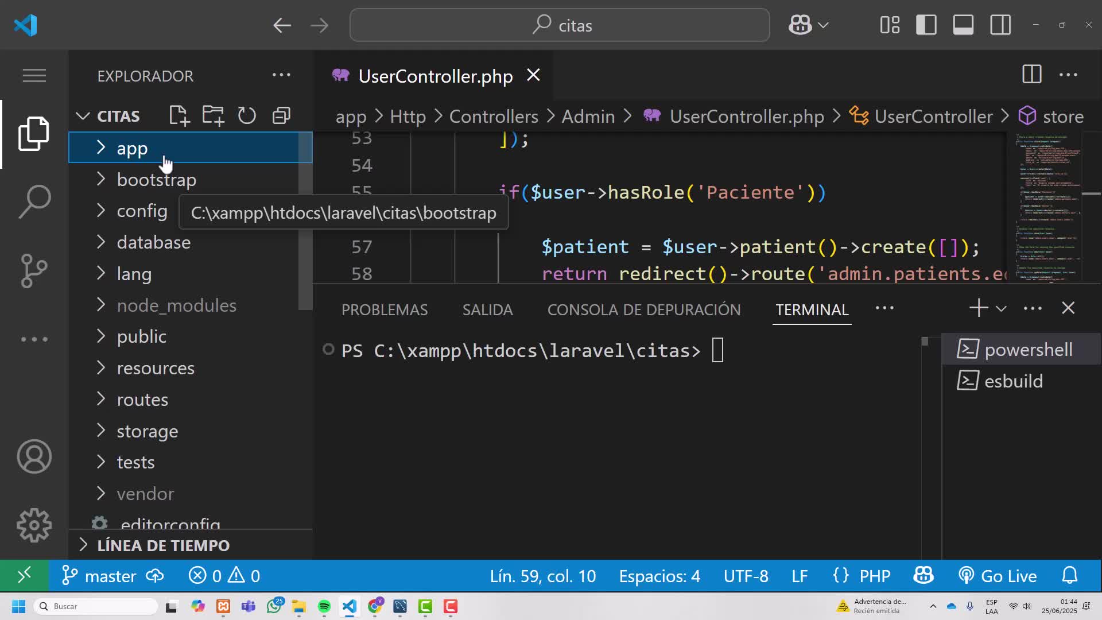Open the hamburger application menu
Viewport: 1102px width, 620px height.
tap(34, 75)
